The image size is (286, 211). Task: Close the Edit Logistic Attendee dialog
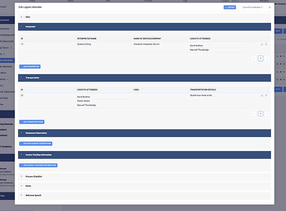270,7
